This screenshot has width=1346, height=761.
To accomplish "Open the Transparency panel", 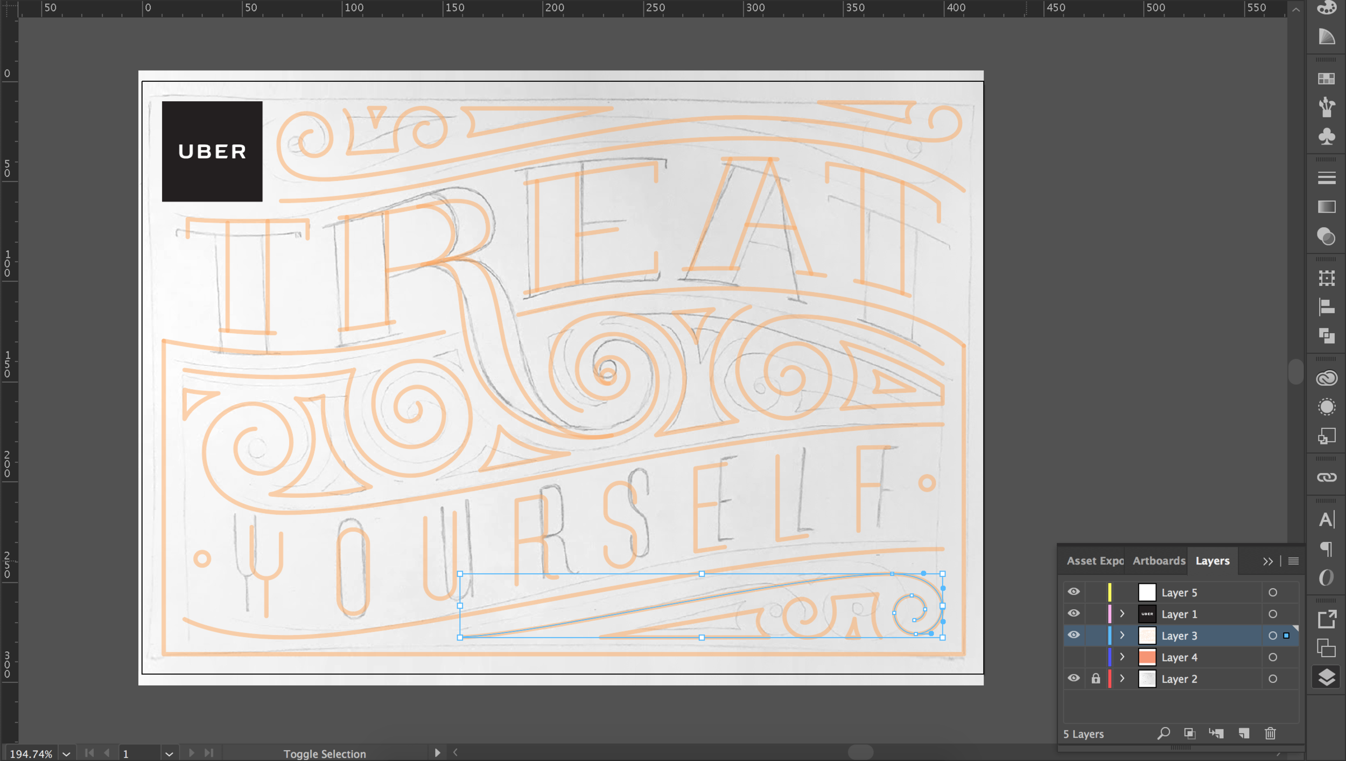I will pos(1327,236).
